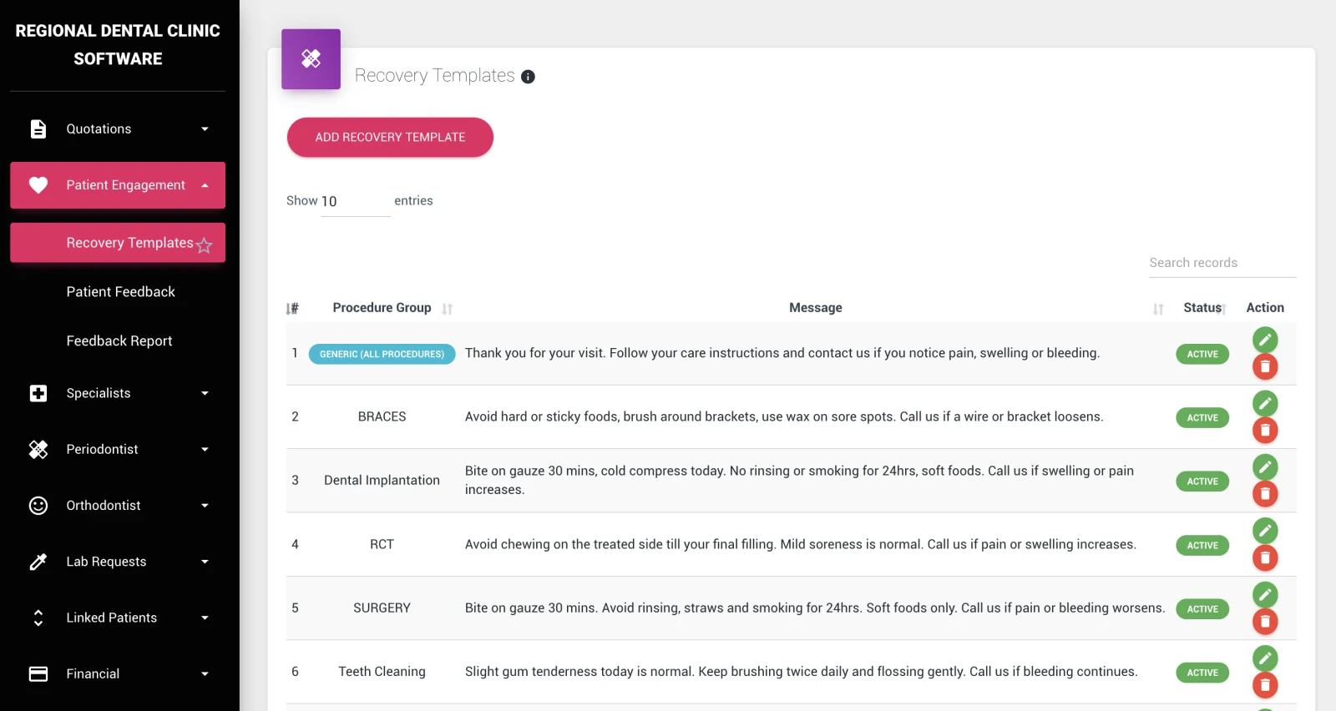Sort by Procedure Group column arrows
The width and height of the screenshot is (1336, 711).
(x=448, y=309)
